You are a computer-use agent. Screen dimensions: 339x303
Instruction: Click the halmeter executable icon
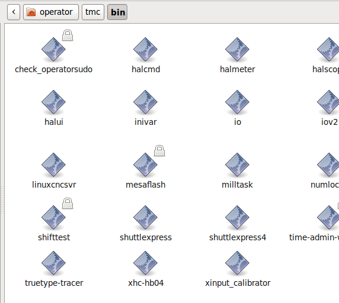point(237,50)
